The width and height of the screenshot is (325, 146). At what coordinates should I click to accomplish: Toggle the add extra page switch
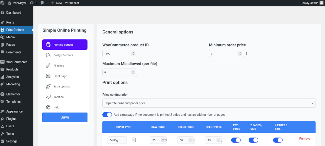click(107, 115)
